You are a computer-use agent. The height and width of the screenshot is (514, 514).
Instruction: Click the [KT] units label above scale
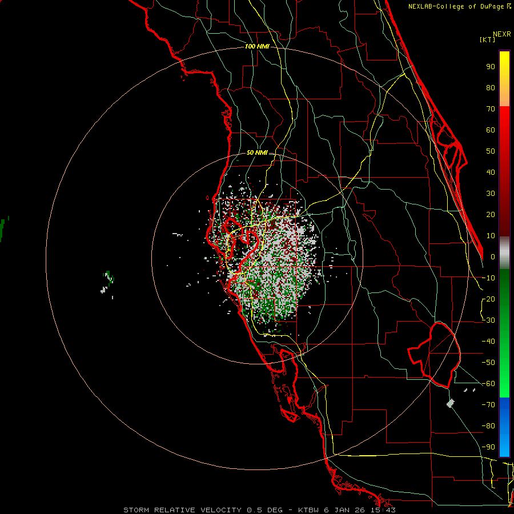coord(487,39)
